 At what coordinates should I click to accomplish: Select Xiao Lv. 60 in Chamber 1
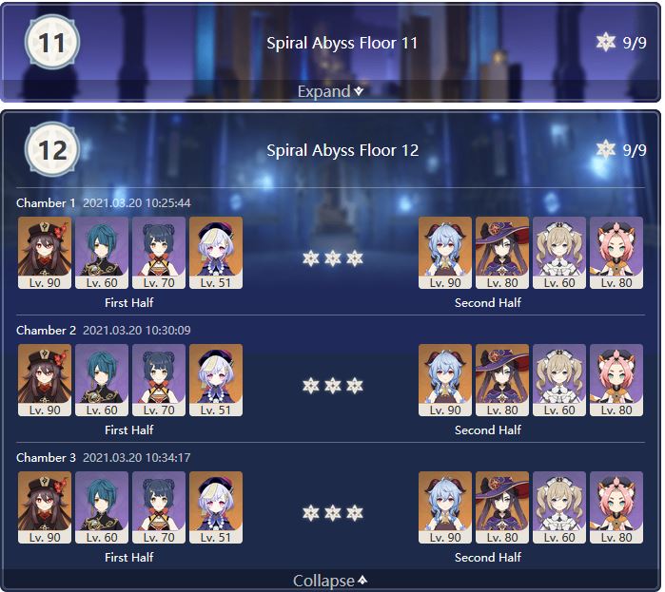click(x=102, y=253)
